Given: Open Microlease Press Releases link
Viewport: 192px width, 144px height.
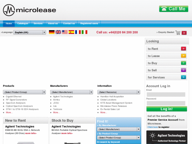Looking at the screenshot, I should pos(114,106).
